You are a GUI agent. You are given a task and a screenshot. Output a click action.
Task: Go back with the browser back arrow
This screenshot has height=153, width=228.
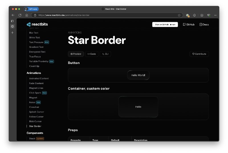click(x=13, y=15)
